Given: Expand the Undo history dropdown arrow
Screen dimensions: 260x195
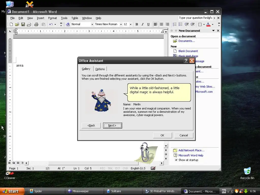Looking at the screenshot, I should (55, 24).
